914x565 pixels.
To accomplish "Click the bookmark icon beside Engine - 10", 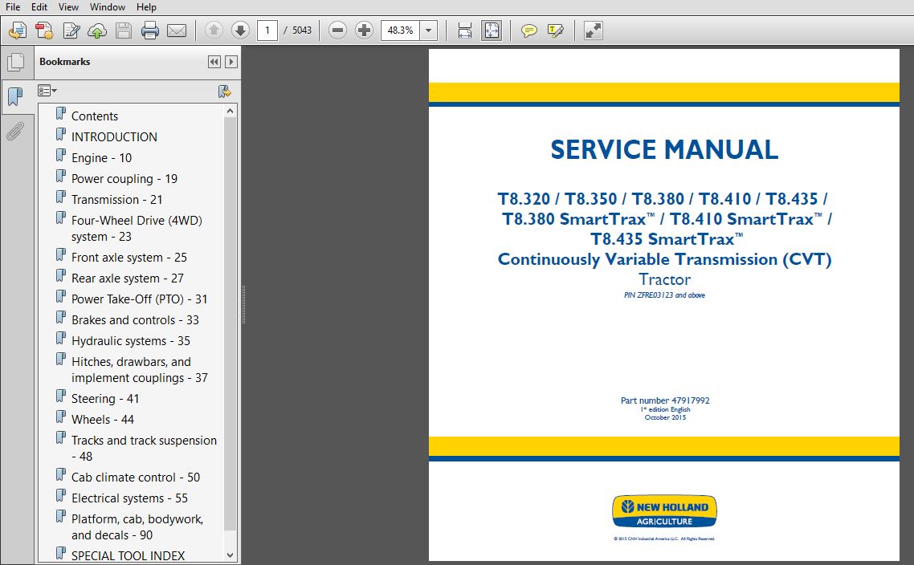I will point(61,156).
